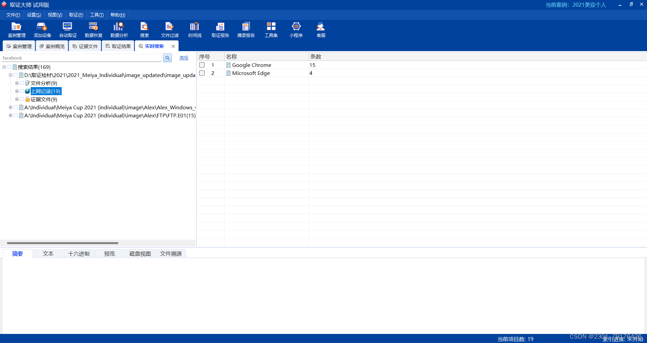Tick the 文件分析(9) checkbox

(x=22, y=83)
